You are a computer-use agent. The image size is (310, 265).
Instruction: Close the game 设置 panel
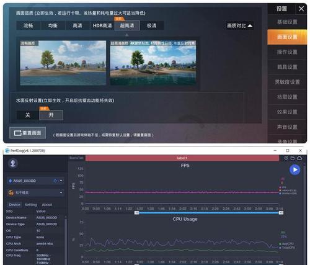(x=301, y=9)
